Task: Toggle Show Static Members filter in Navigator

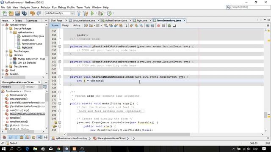Action: click(16, 137)
